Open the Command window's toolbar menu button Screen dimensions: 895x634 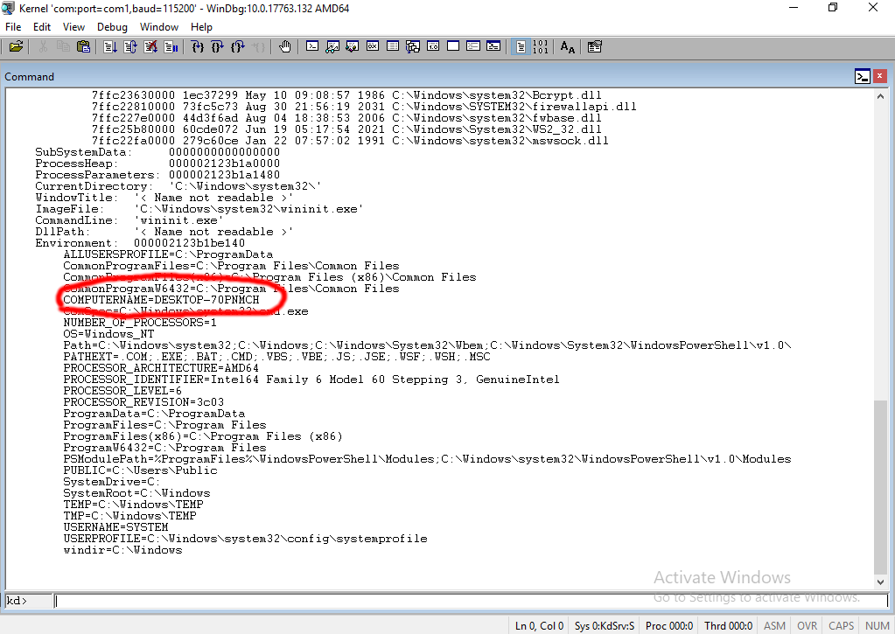(x=863, y=77)
